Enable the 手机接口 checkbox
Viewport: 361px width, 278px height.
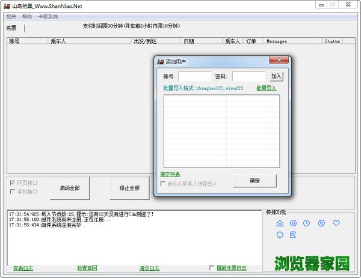pyautogui.click(x=13, y=192)
